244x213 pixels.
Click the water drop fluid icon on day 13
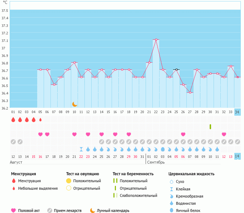pos(95,149)
